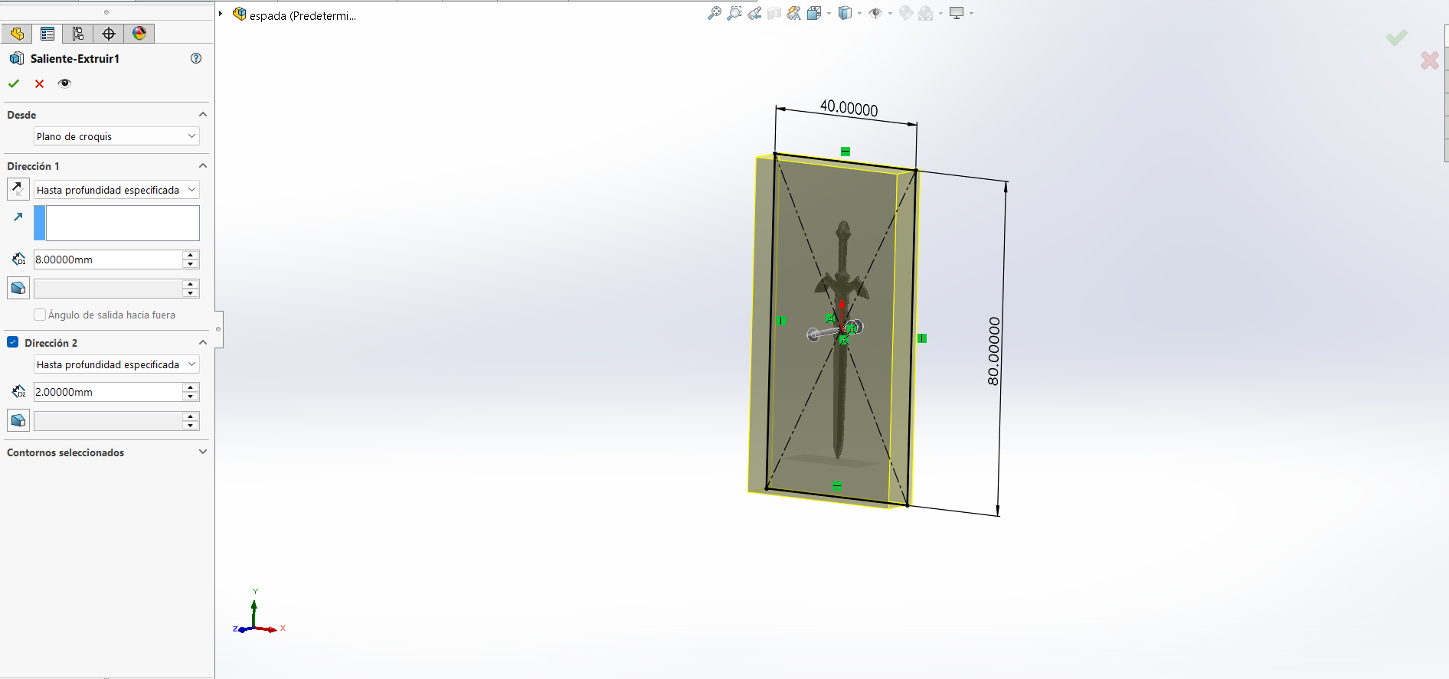
Task: Open the View Settings dropdown arrow
Action: [971, 14]
